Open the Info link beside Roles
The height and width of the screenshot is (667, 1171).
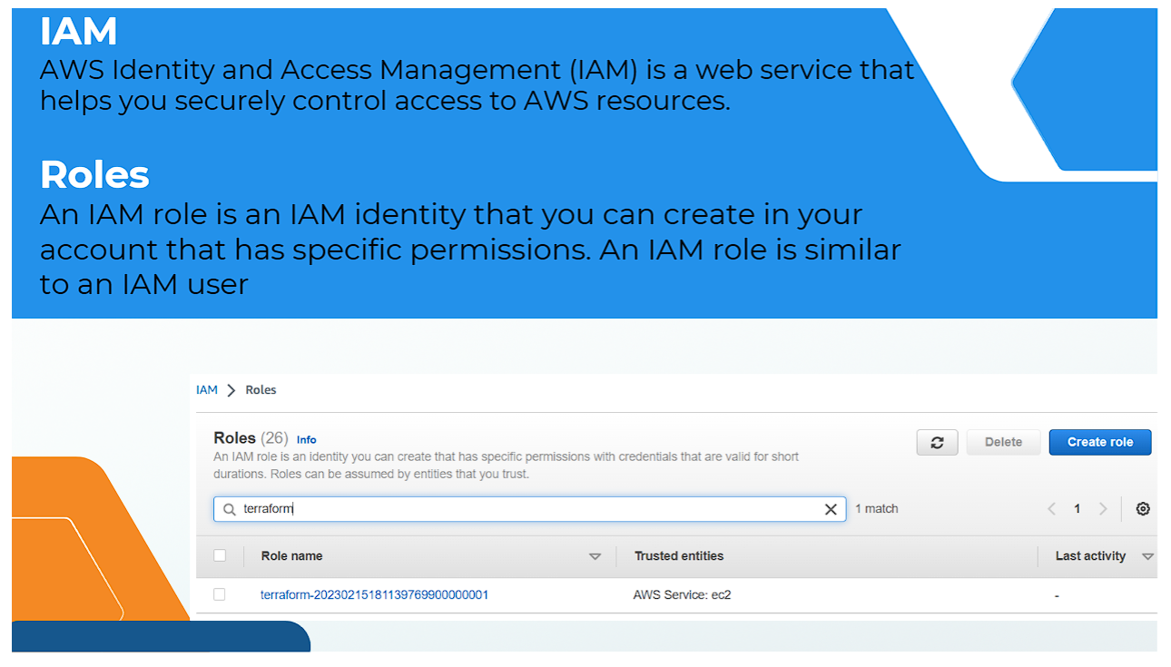coord(307,439)
